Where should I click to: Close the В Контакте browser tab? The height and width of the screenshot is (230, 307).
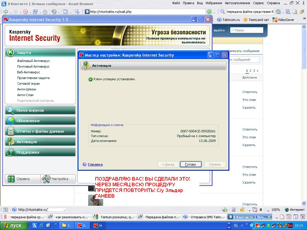[x=269, y=217]
